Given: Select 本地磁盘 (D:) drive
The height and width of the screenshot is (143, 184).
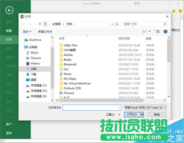Looking at the screenshot, I should coord(36,91).
